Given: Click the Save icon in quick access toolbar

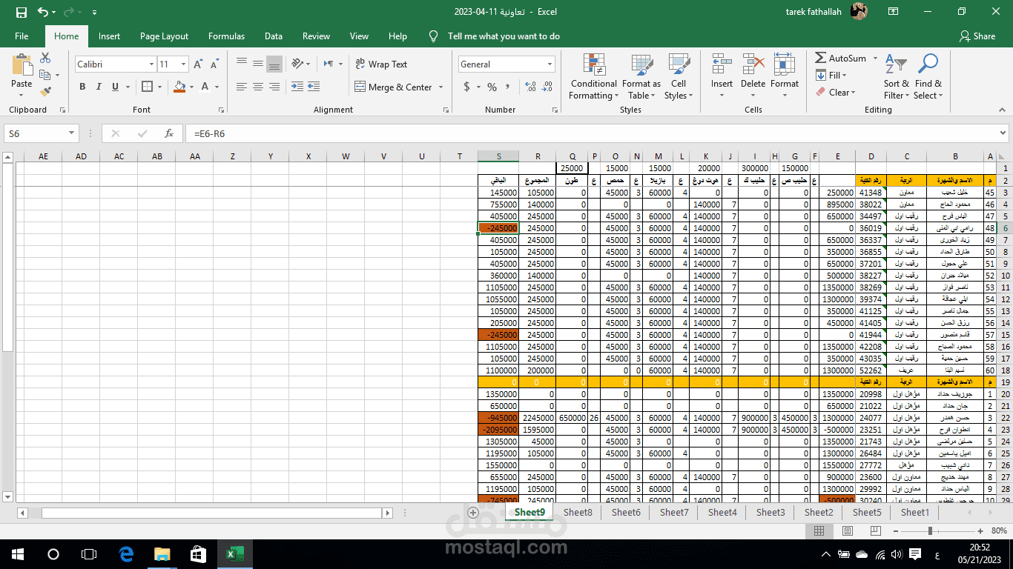Looking at the screenshot, I should tap(21, 12).
